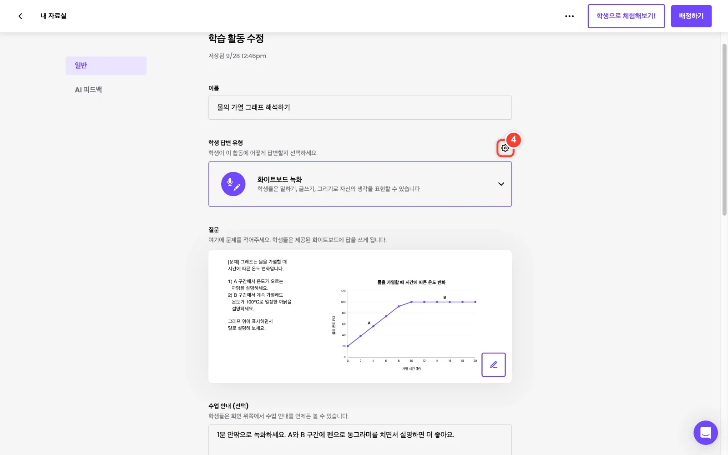Click the 내 자료실 link
This screenshot has height=455, width=728.
[x=53, y=16]
